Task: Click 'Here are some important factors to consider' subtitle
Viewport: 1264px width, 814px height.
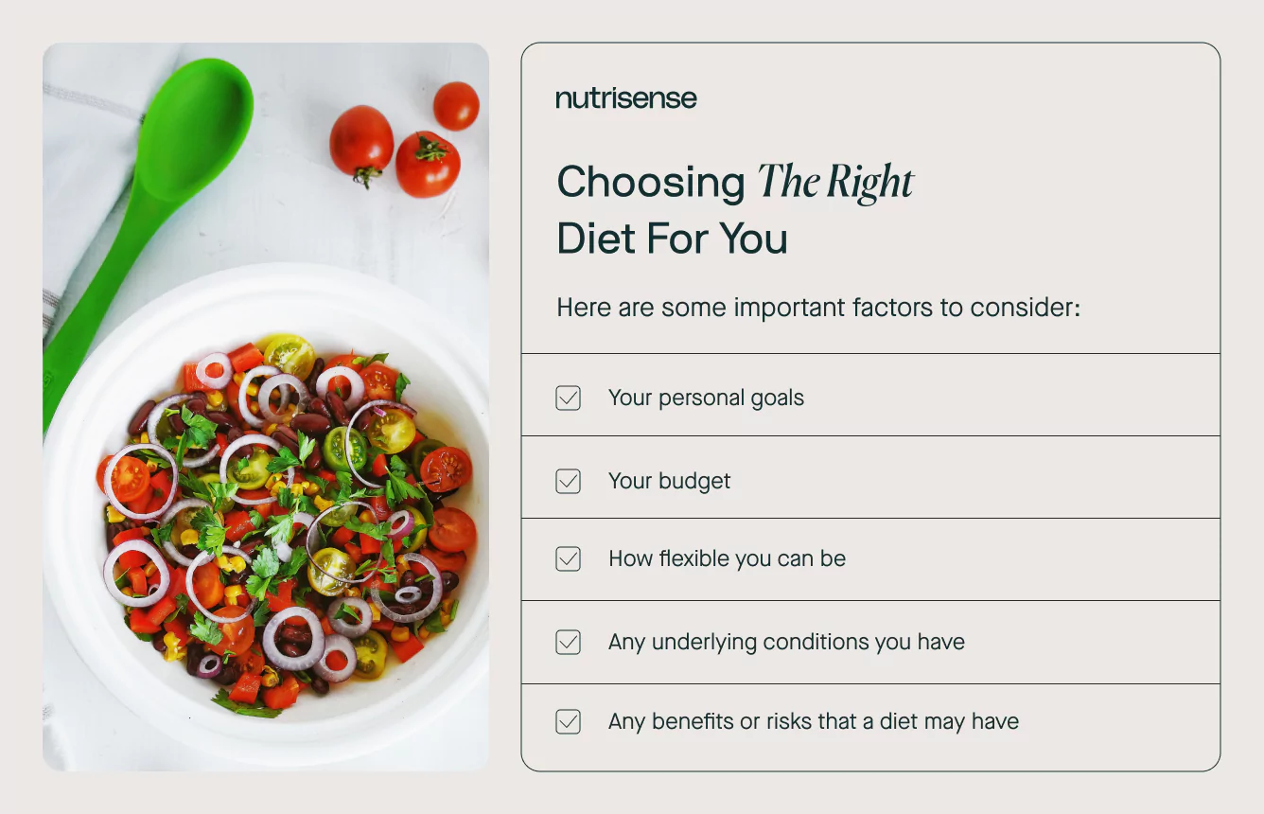Action: pyautogui.click(x=818, y=308)
